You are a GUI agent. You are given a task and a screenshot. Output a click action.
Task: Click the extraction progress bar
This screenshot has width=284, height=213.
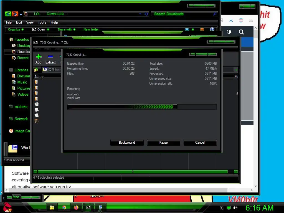coord(142,107)
